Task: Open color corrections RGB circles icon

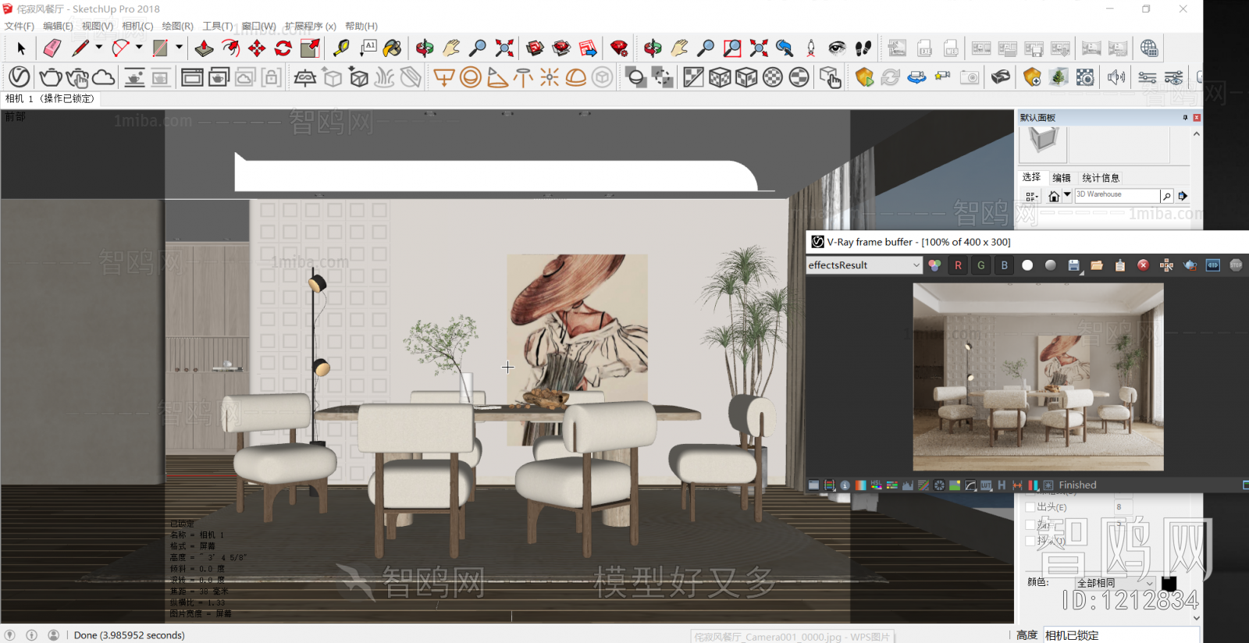Action: point(934,265)
